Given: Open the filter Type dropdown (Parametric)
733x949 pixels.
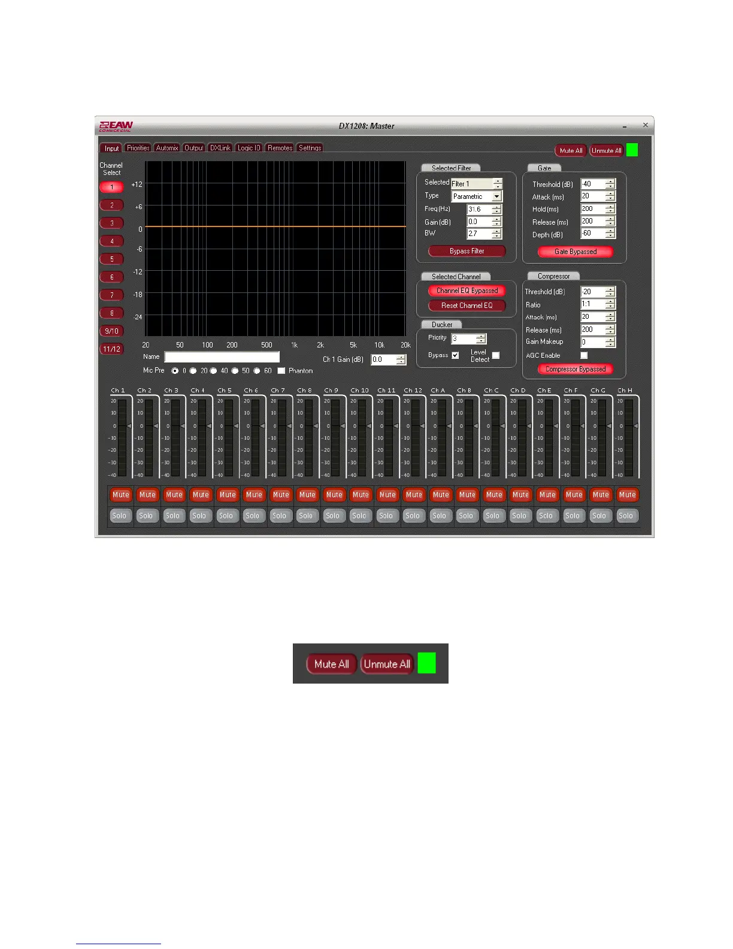Looking at the screenshot, I should (497, 197).
